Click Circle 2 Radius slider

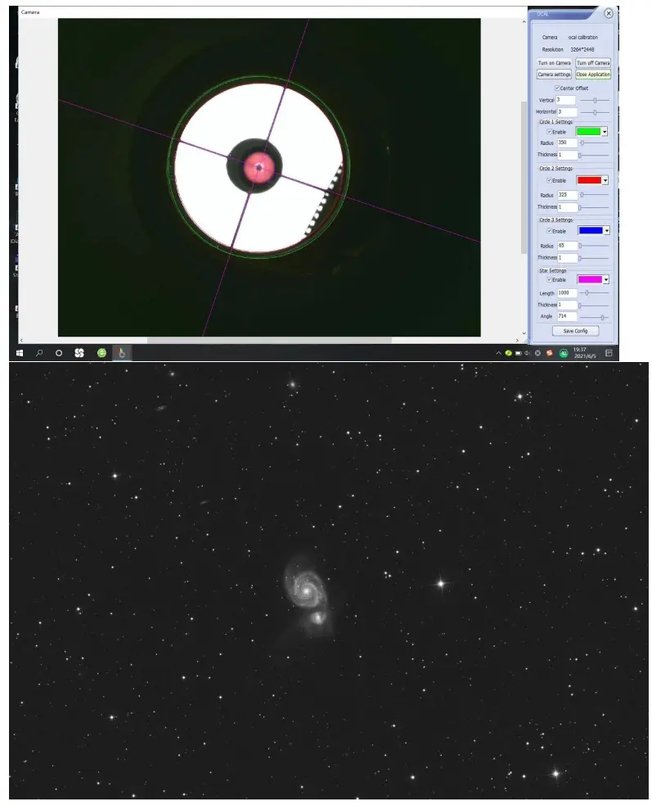coord(594,195)
